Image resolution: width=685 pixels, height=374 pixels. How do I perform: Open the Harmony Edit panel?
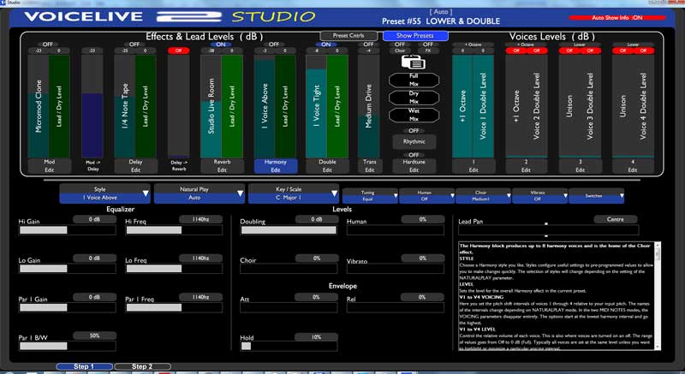pos(276,166)
